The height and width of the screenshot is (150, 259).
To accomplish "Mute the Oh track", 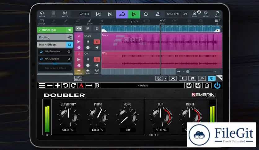I will pos(88,60).
